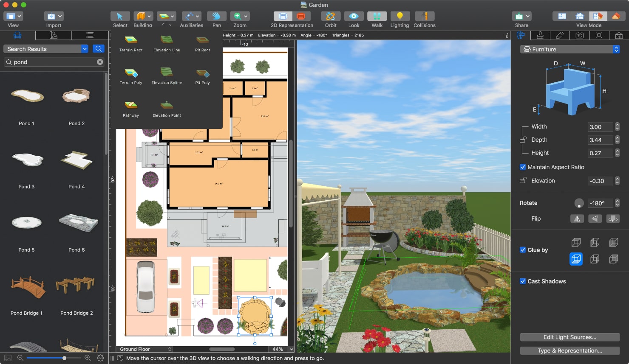Choose the Elevation Spline tool
Image resolution: width=629 pixels, height=364 pixels.
(x=167, y=76)
